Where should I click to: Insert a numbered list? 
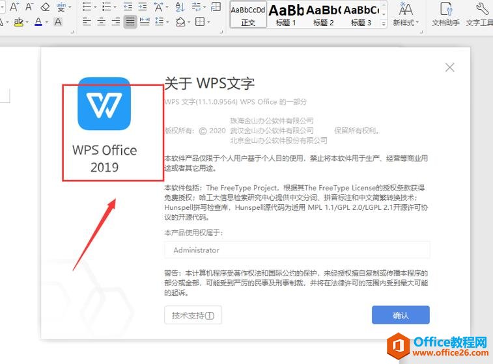click(x=107, y=6)
